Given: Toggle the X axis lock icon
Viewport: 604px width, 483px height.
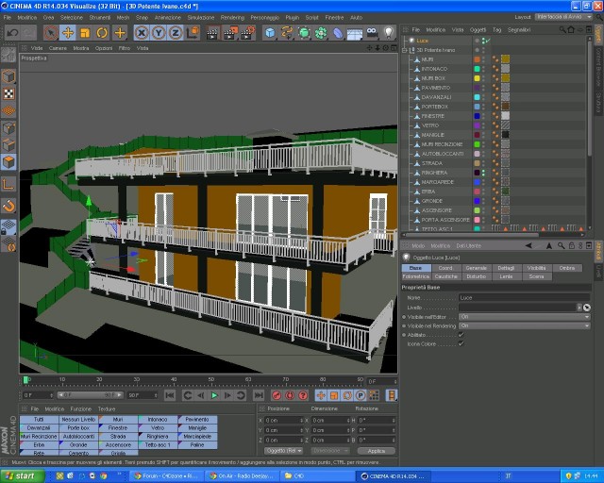Looking at the screenshot, I should (x=142, y=33).
